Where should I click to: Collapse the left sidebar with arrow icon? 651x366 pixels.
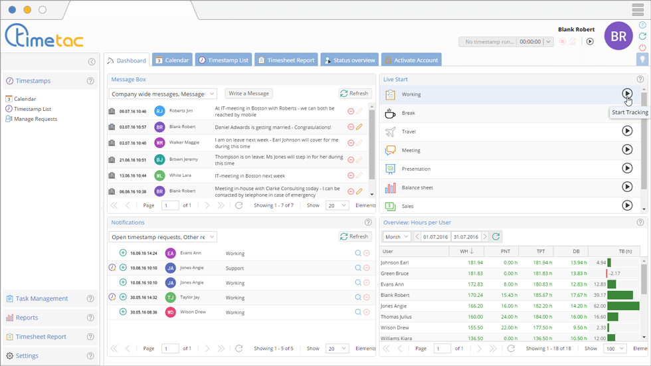tap(92, 62)
